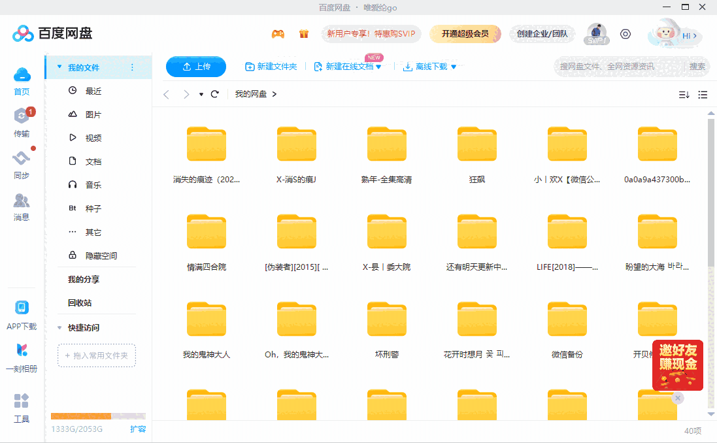This screenshot has width=717, height=443.
Task: Switch to list view mode
Action: (x=703, y=94)
